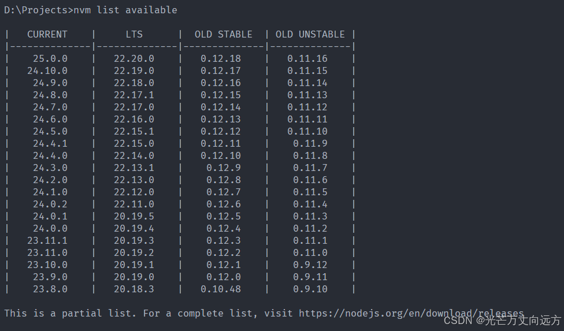This screenshot has width=564, height=331.
Task: Select old stable version 0.10.48
Action: coord(221,289)
